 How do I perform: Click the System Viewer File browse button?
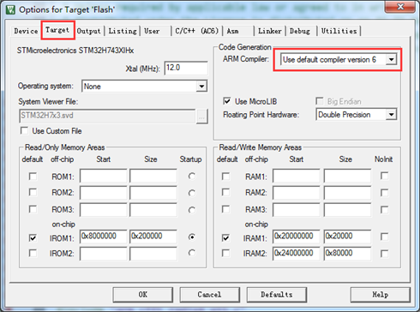click(201, 117)
